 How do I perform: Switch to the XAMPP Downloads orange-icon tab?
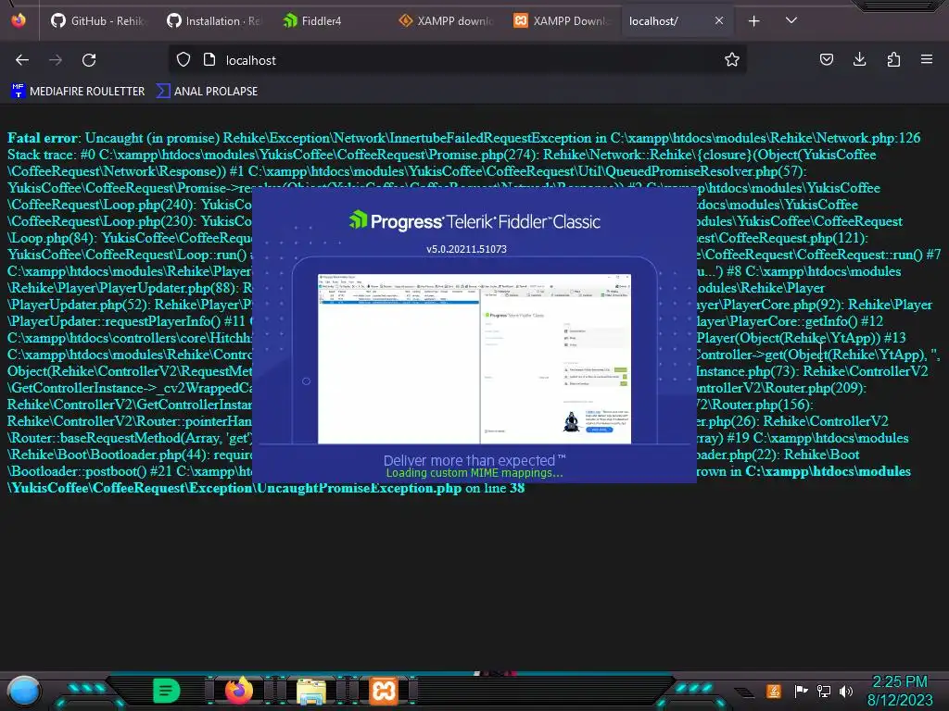pos(562,21)
